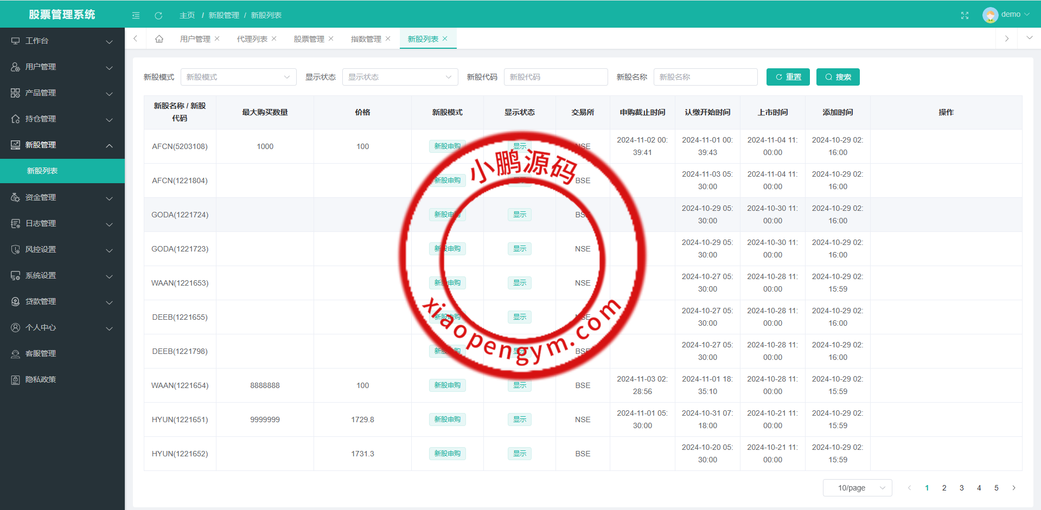This screenshot has height=510, width=1041.
Task: Open the 隐私政策 sidebar item
Action: 41,379
